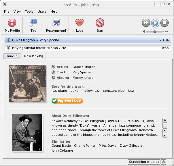Viewport: 174px width, 166px height.
Task: Open the Tools menu
Action: 29,12
